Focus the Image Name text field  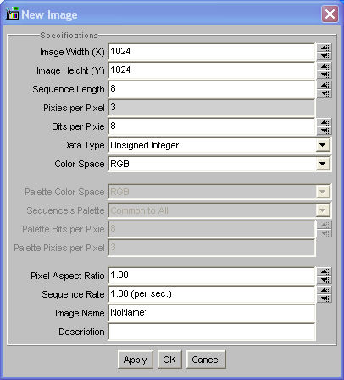(212, 313)
